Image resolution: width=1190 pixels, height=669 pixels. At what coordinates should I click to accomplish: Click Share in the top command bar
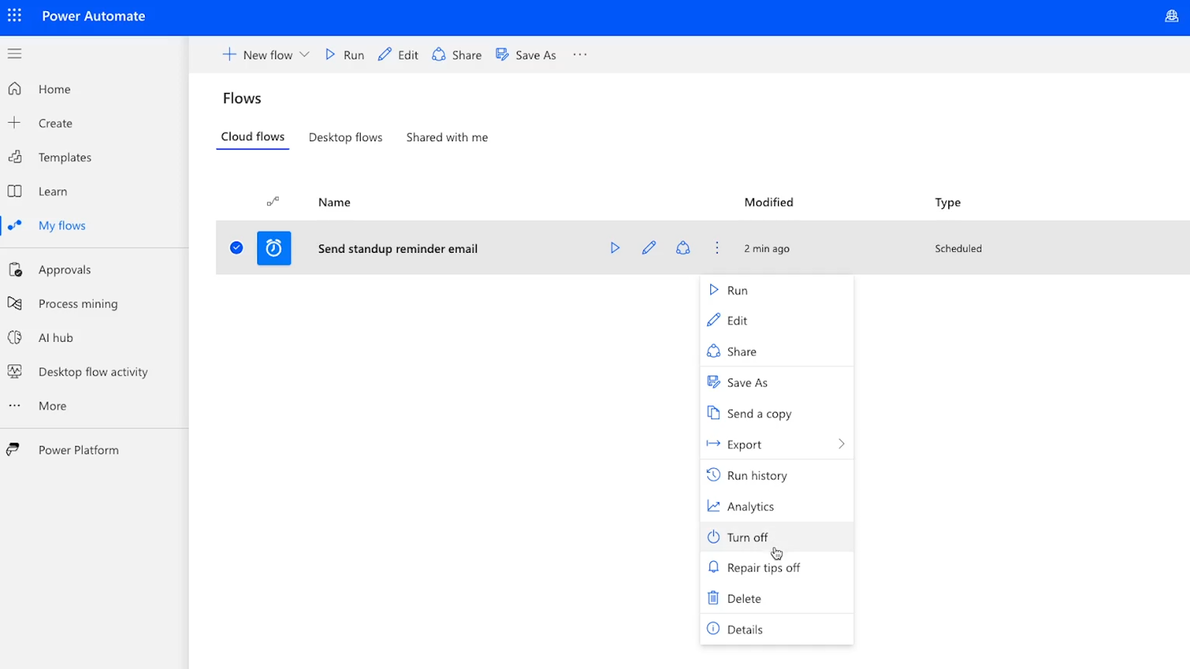coord(457,55)
